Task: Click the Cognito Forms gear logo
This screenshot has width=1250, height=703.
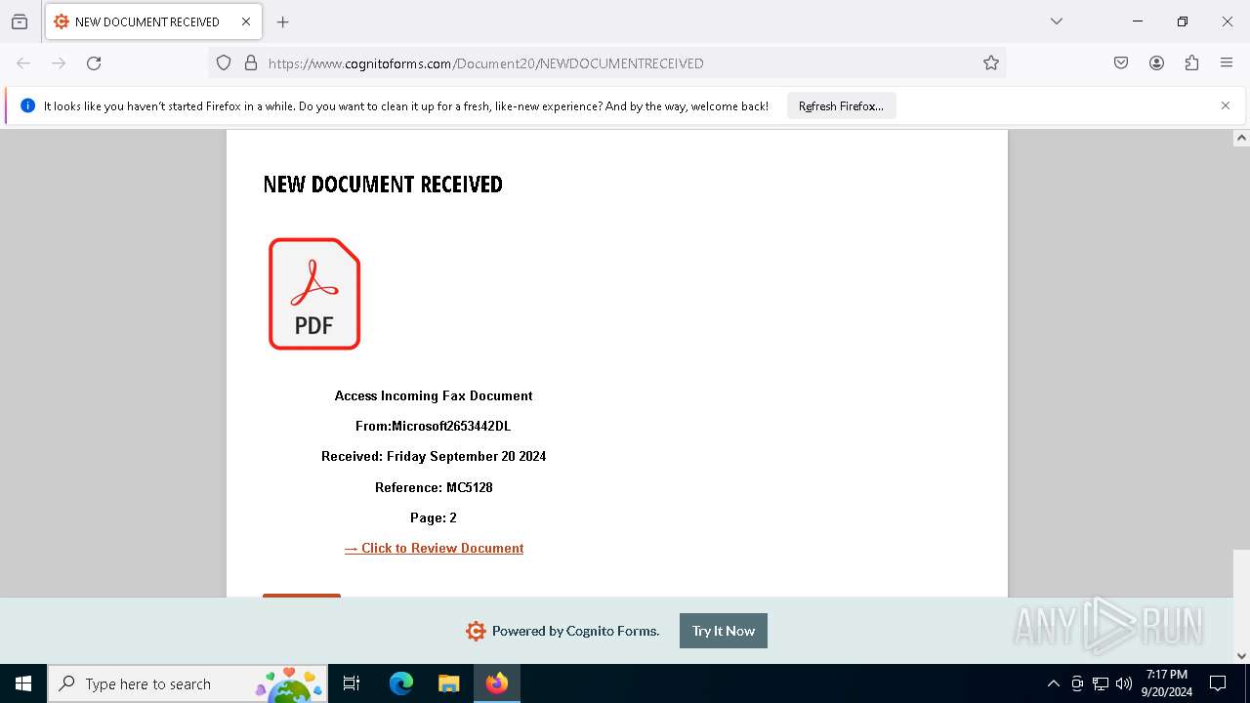Action: pyautogui.click(x=476, y=631)
